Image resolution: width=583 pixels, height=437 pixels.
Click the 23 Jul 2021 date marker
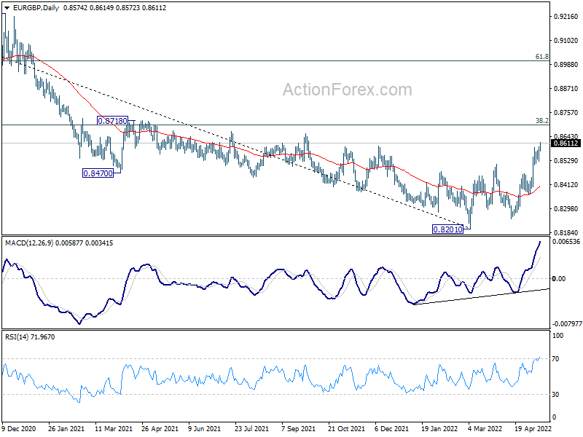click(252, 430)
